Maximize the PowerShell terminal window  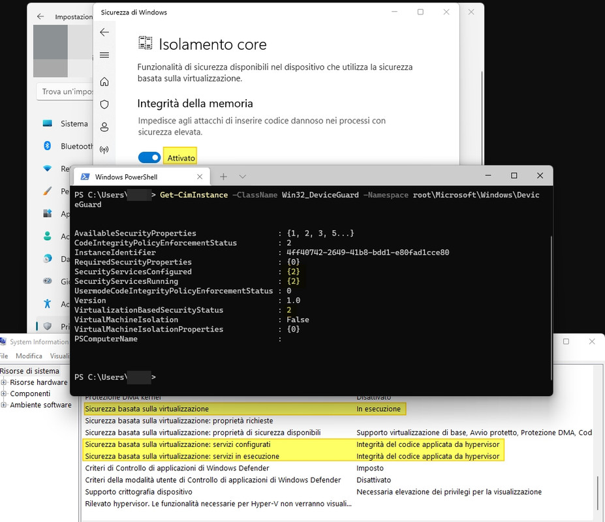(514, 176)
